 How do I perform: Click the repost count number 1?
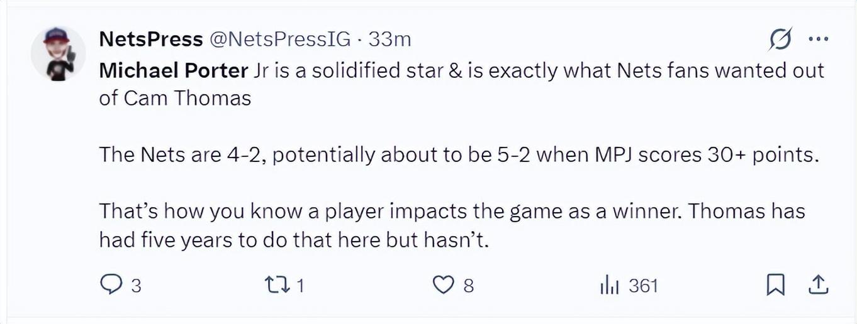coord(300,286)
